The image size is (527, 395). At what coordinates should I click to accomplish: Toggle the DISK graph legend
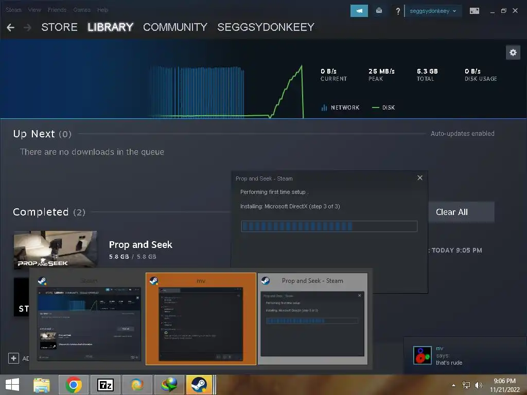tap(383, 107)
